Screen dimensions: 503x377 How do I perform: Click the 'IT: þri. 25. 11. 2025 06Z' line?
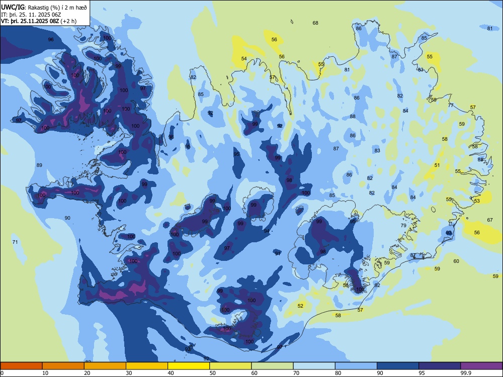point(31,15)
